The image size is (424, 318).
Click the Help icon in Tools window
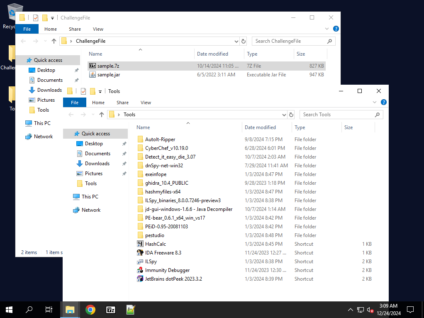[x=384, y=103]
